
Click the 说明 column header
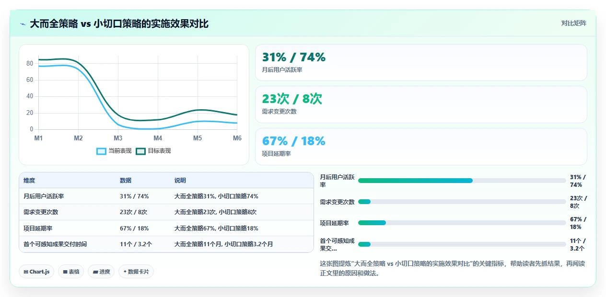point(180,181)
